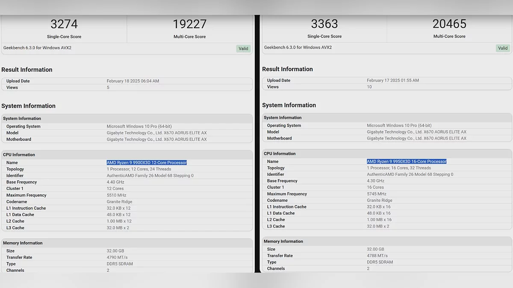The height and width of the screenshot is (288, 513).
Task: Click topology 1 Processor, 16 Cores, 32 Threads
Action: (399, 168)
